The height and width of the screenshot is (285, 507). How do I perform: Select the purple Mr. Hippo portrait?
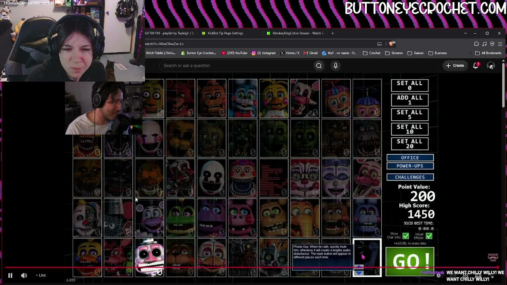212,218
